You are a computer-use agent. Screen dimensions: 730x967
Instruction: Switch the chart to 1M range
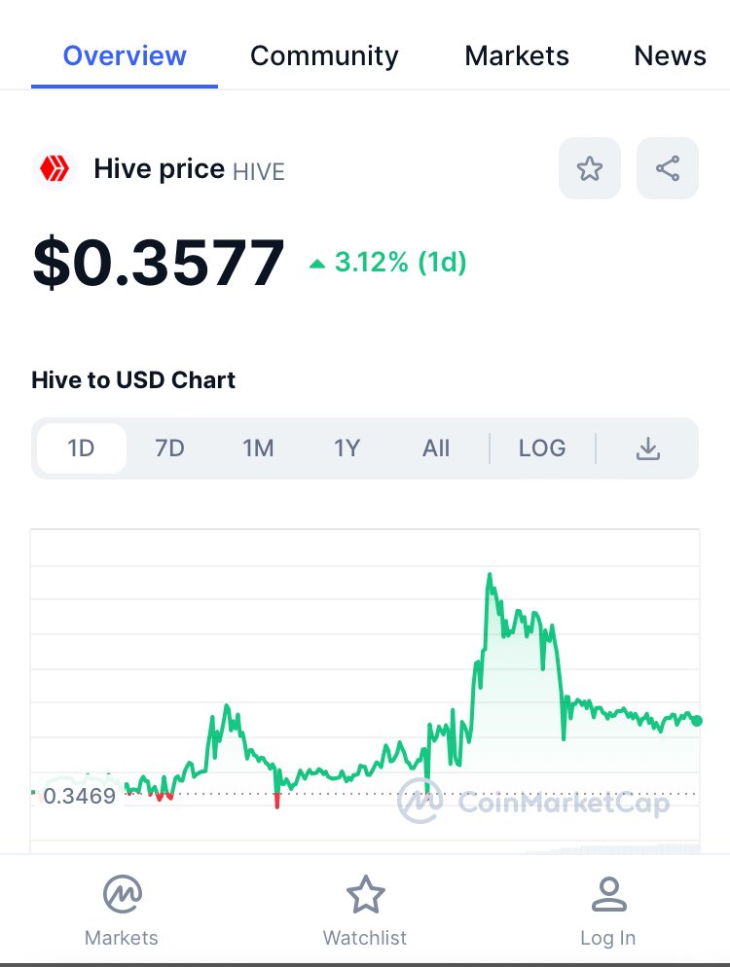click(258, 448)
